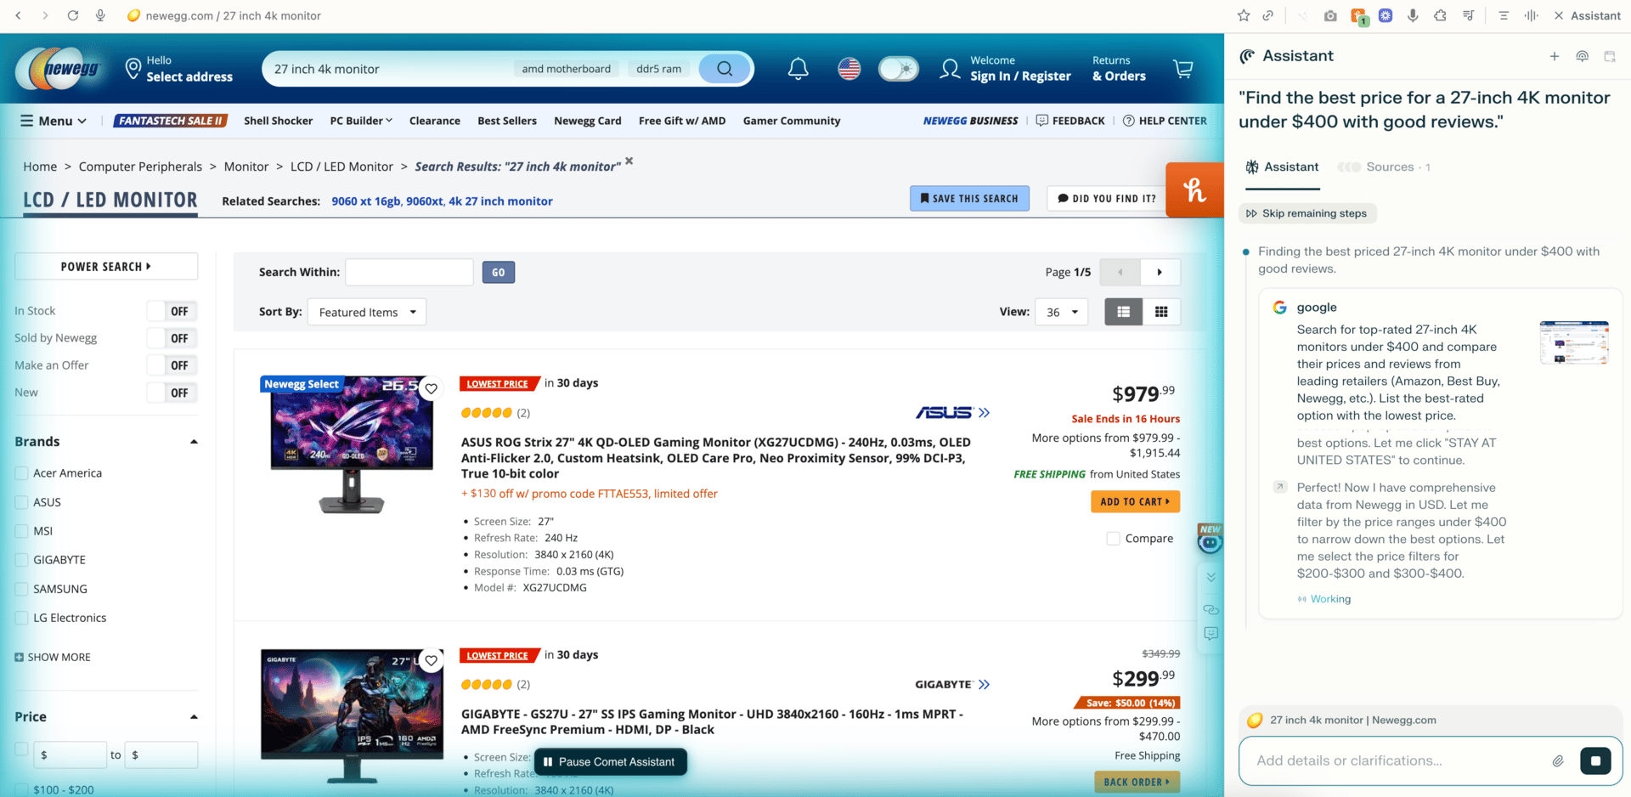Click the SAVE THIS SEARCH button

969,198
